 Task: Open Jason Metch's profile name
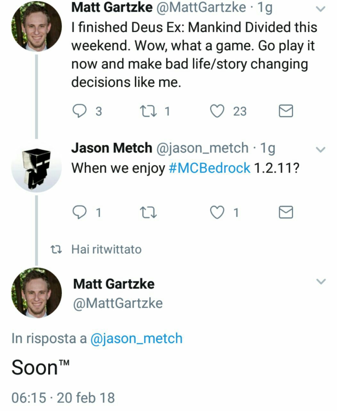(111, 148)
